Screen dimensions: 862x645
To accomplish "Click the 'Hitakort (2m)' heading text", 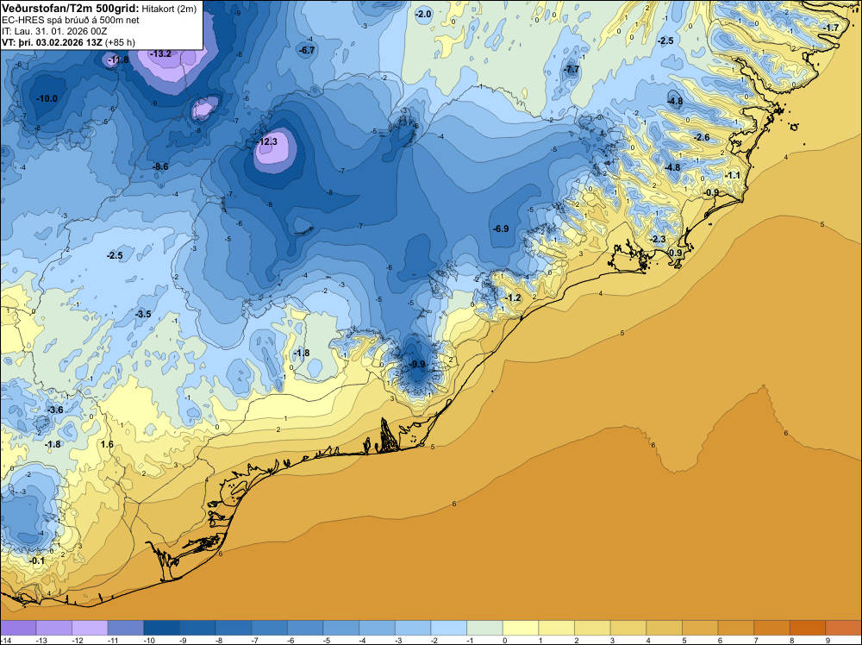I will [x=169, y=9].
